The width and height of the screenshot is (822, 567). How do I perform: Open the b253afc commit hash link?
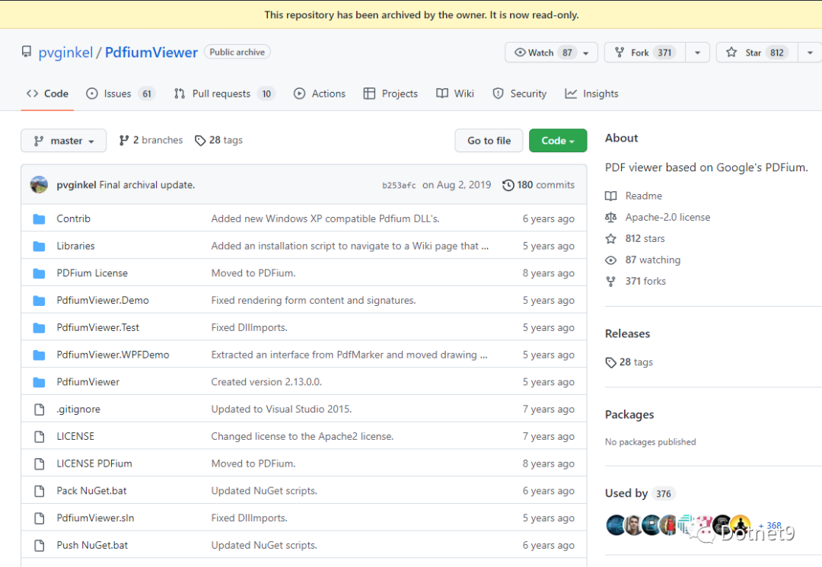pyautogui.click(x=399, y=186)
